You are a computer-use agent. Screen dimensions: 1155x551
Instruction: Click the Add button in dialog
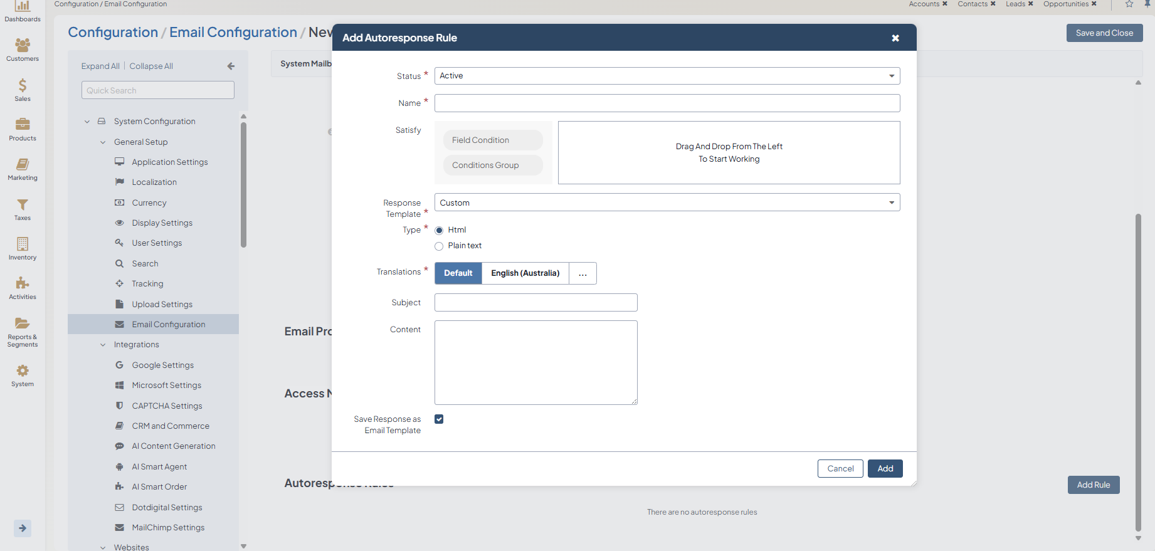(x=885, y=469)
